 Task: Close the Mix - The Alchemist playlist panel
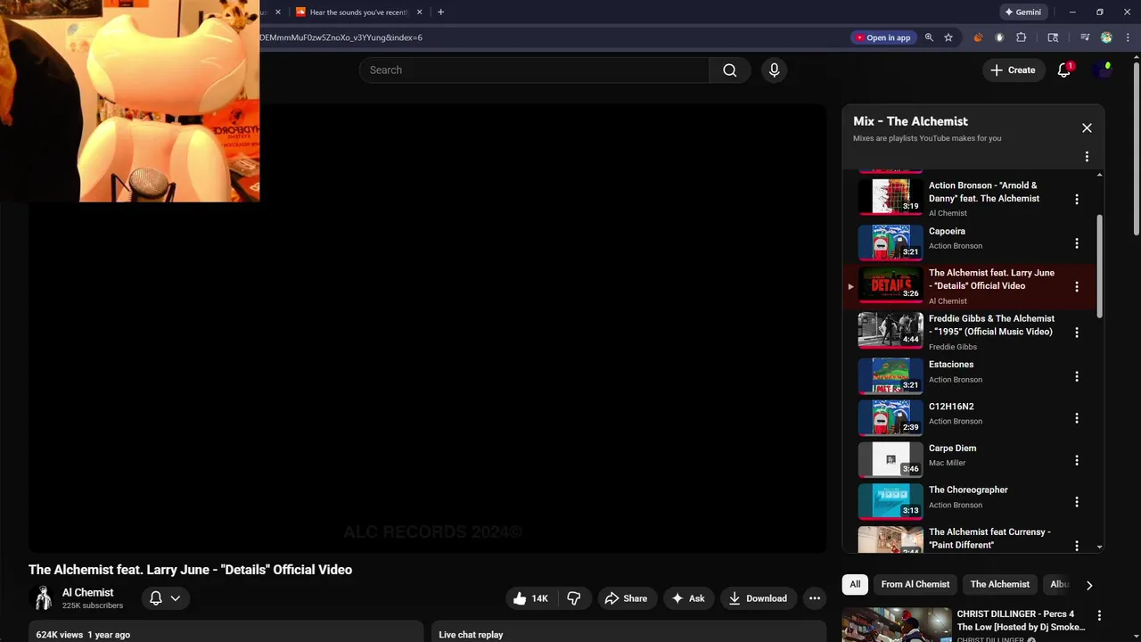click(x=1087, y=128)
